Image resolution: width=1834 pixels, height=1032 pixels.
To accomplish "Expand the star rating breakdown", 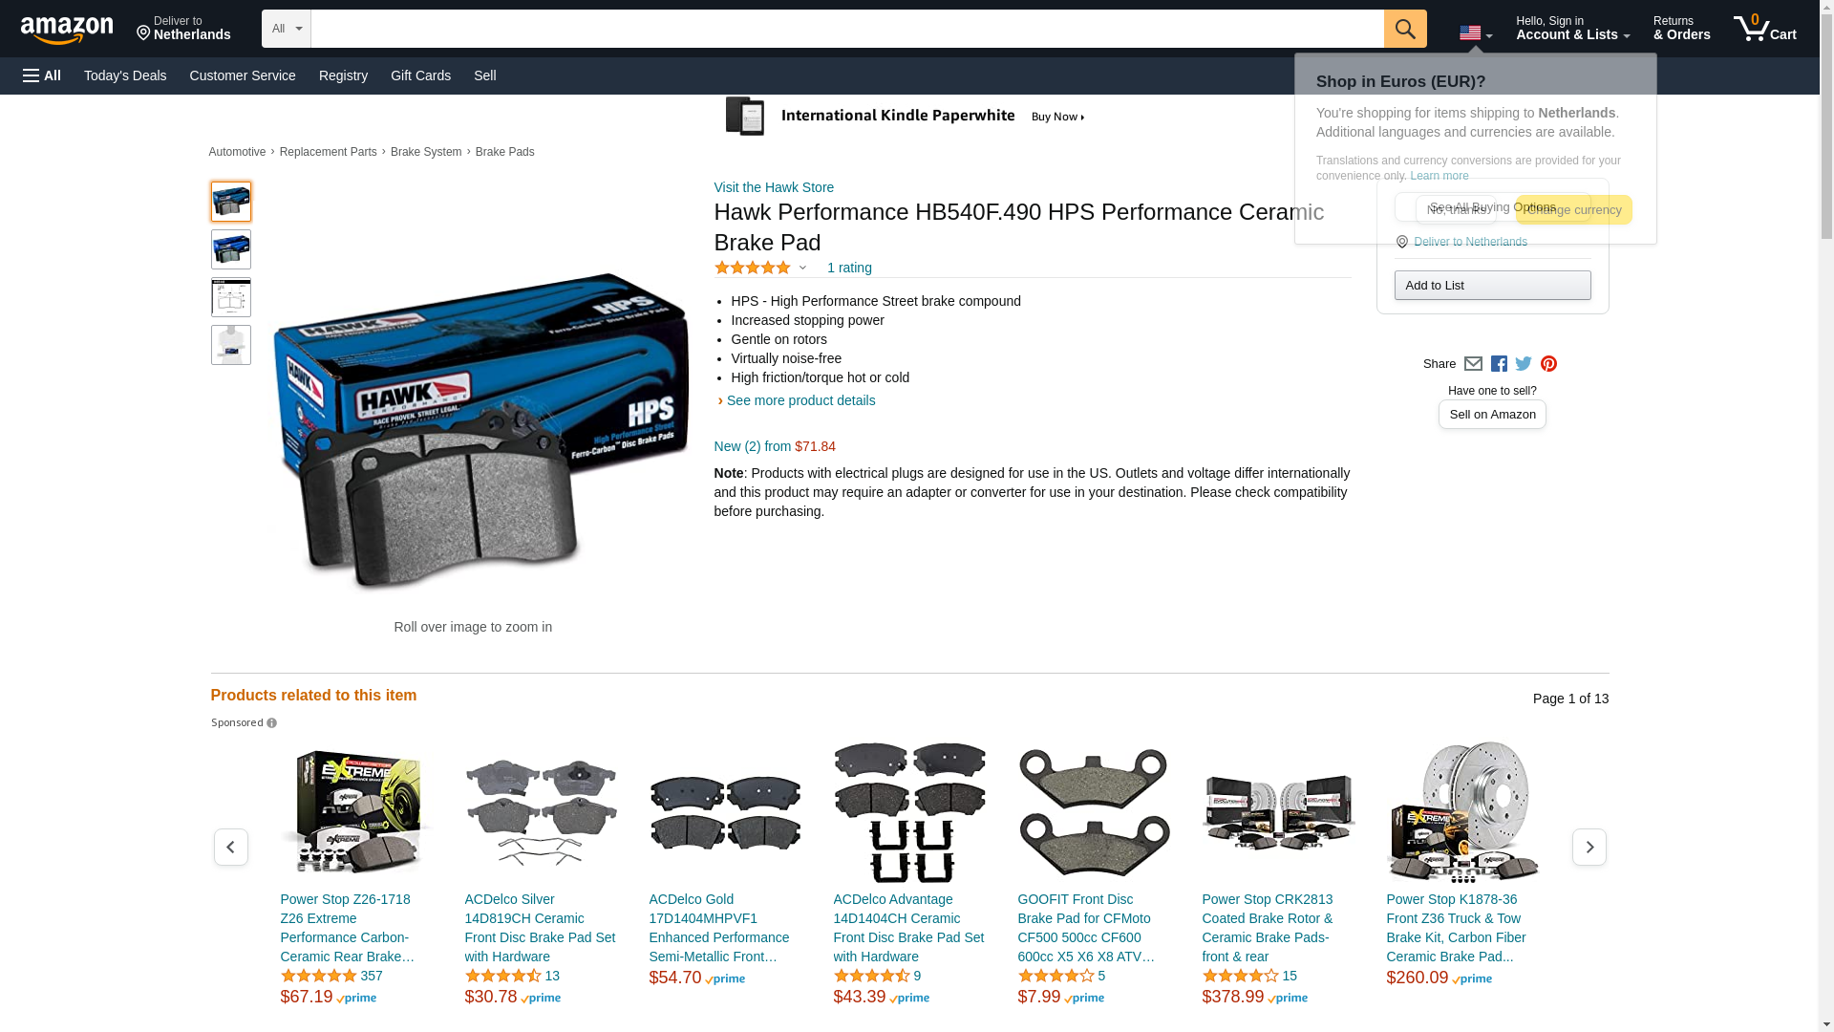I will (x=802, y=269).
